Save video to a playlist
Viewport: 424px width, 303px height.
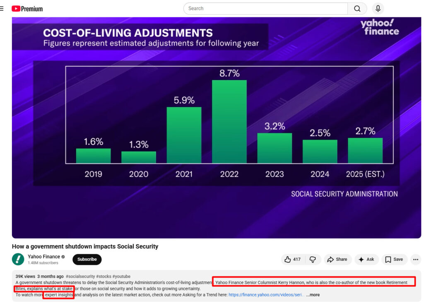tap(394, 260)
